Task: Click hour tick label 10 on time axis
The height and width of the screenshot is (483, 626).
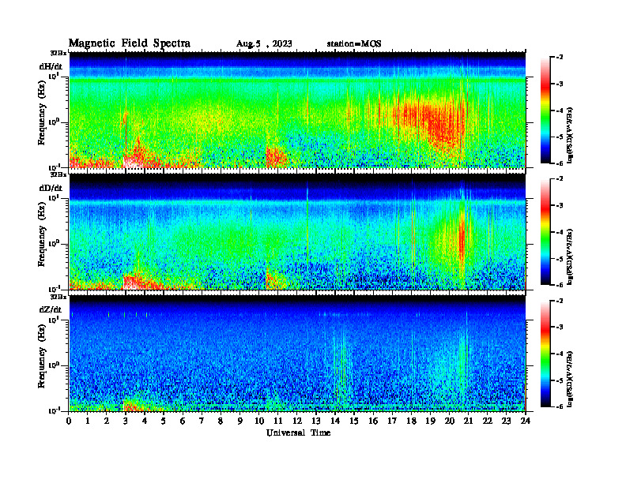Action: [x=258, y=421]
